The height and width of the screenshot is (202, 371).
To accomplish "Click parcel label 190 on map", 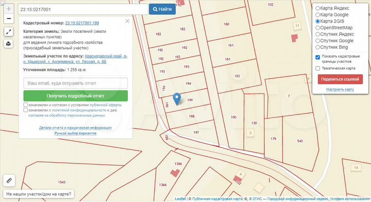I will (233, 117).
